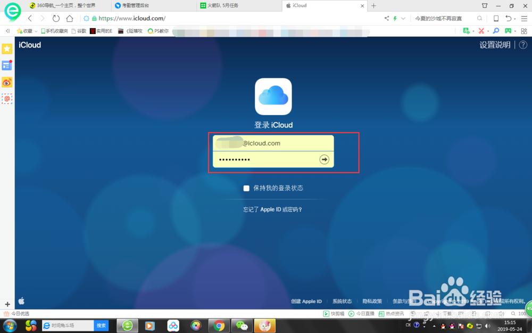
Task: Click the blue news sidebar icon
Action: [7, 65]
